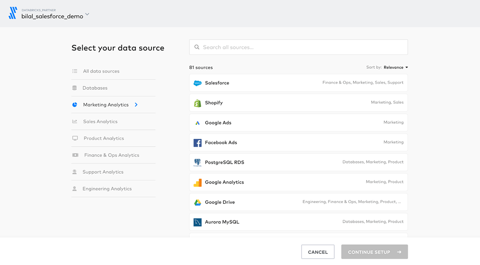Select Databases category in sidebar

[95, 88]
